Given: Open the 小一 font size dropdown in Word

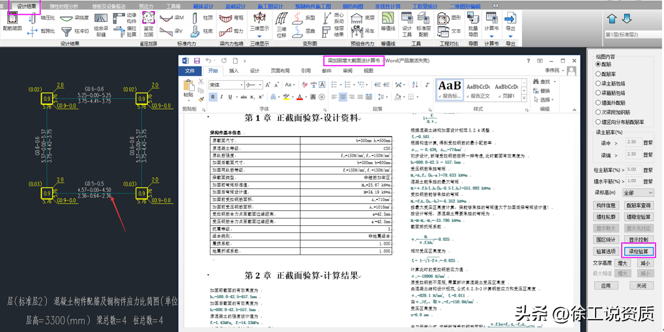Looking at the screenshot, I should (260, 85).
